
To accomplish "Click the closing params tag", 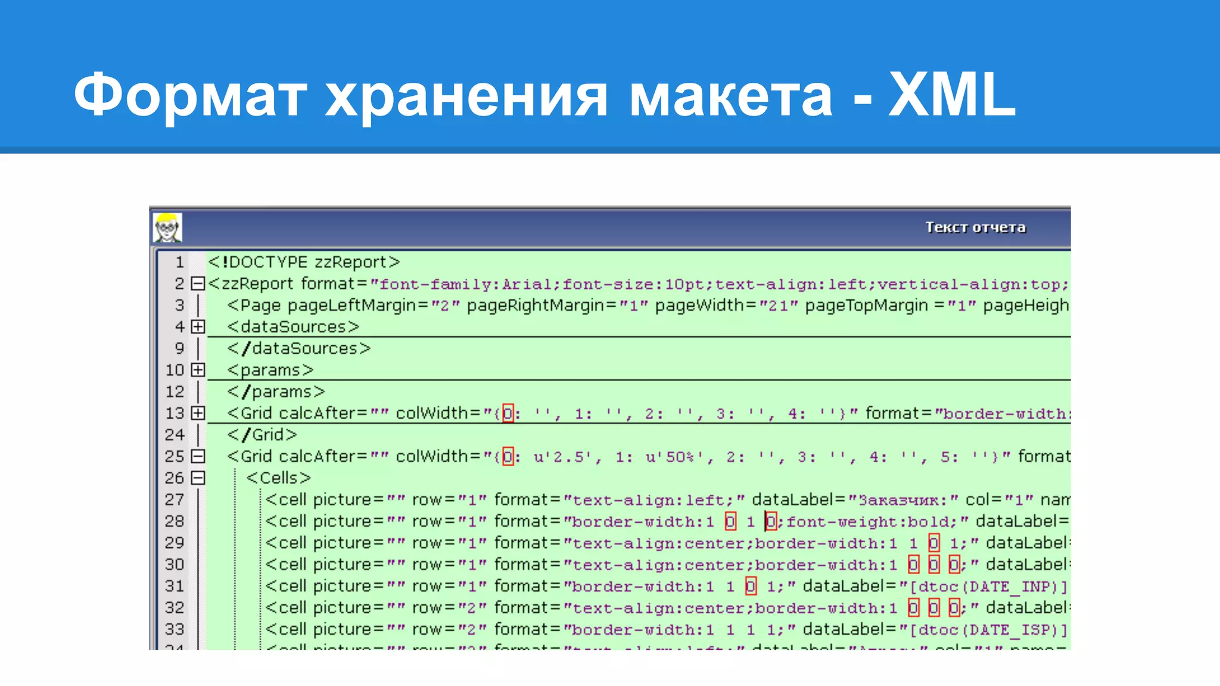I will point(276,392).
